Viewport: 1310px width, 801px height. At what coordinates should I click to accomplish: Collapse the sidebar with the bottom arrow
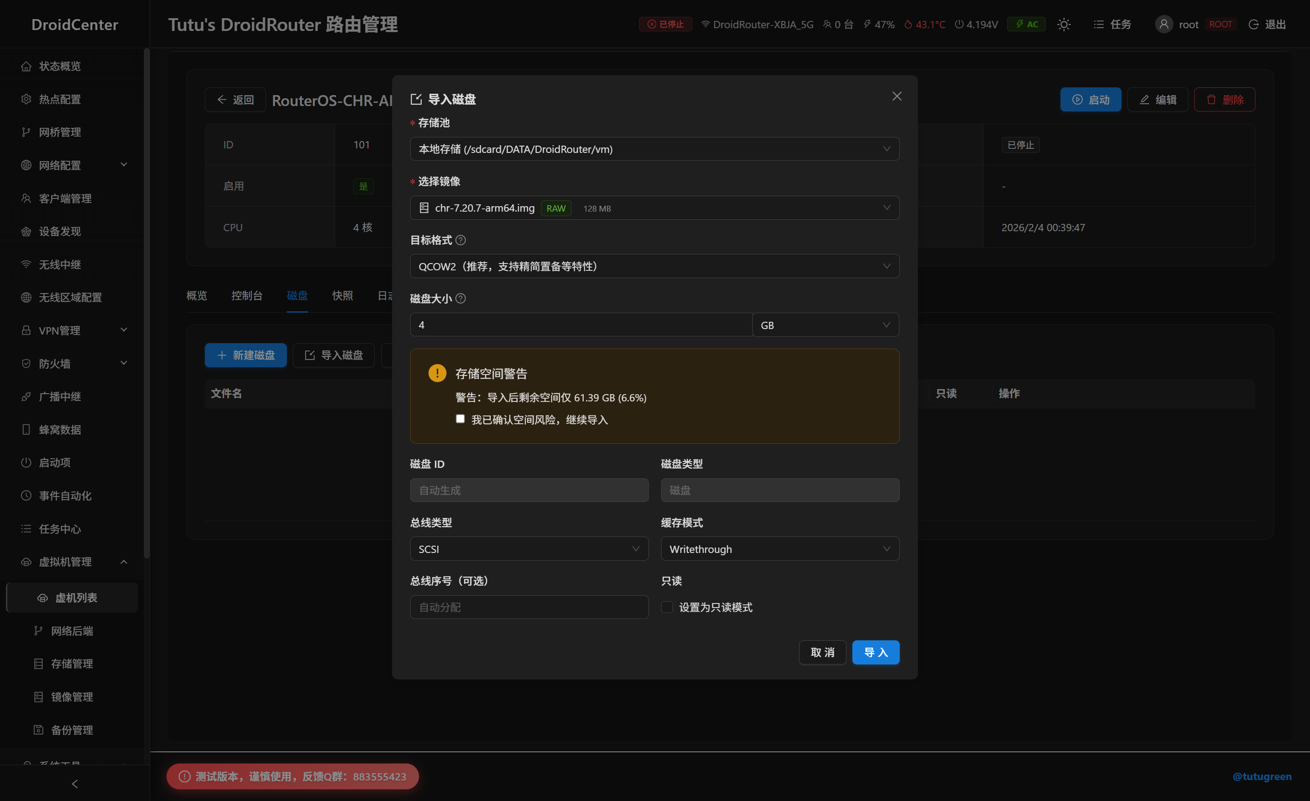tap(74, 783)
